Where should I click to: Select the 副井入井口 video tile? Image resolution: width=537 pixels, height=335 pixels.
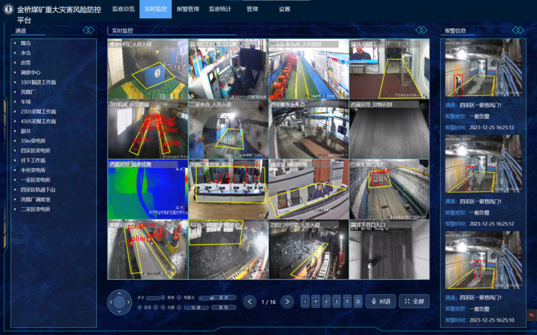tap(389, 68)
